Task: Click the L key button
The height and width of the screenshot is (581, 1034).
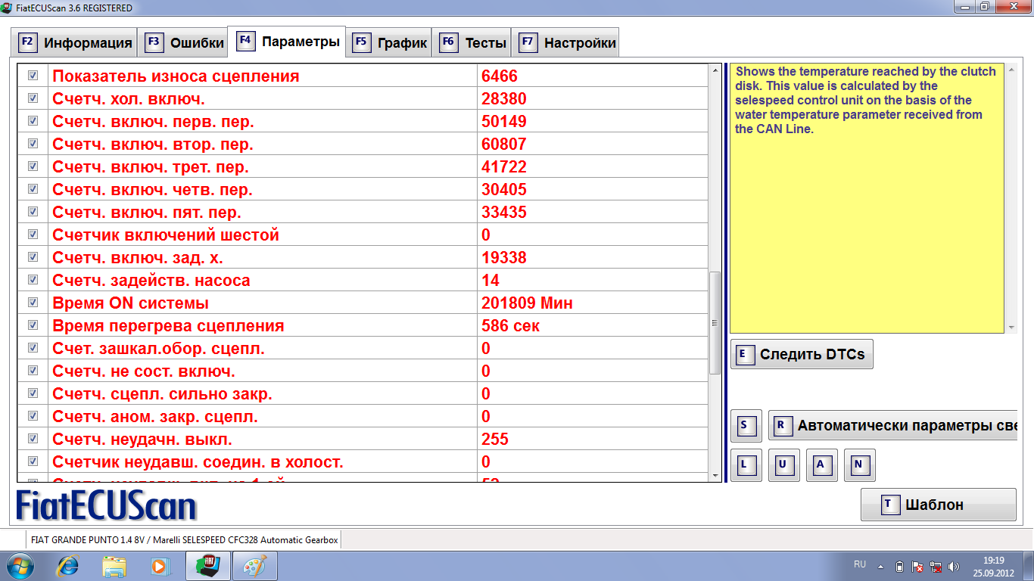Action: pos(746,465)
